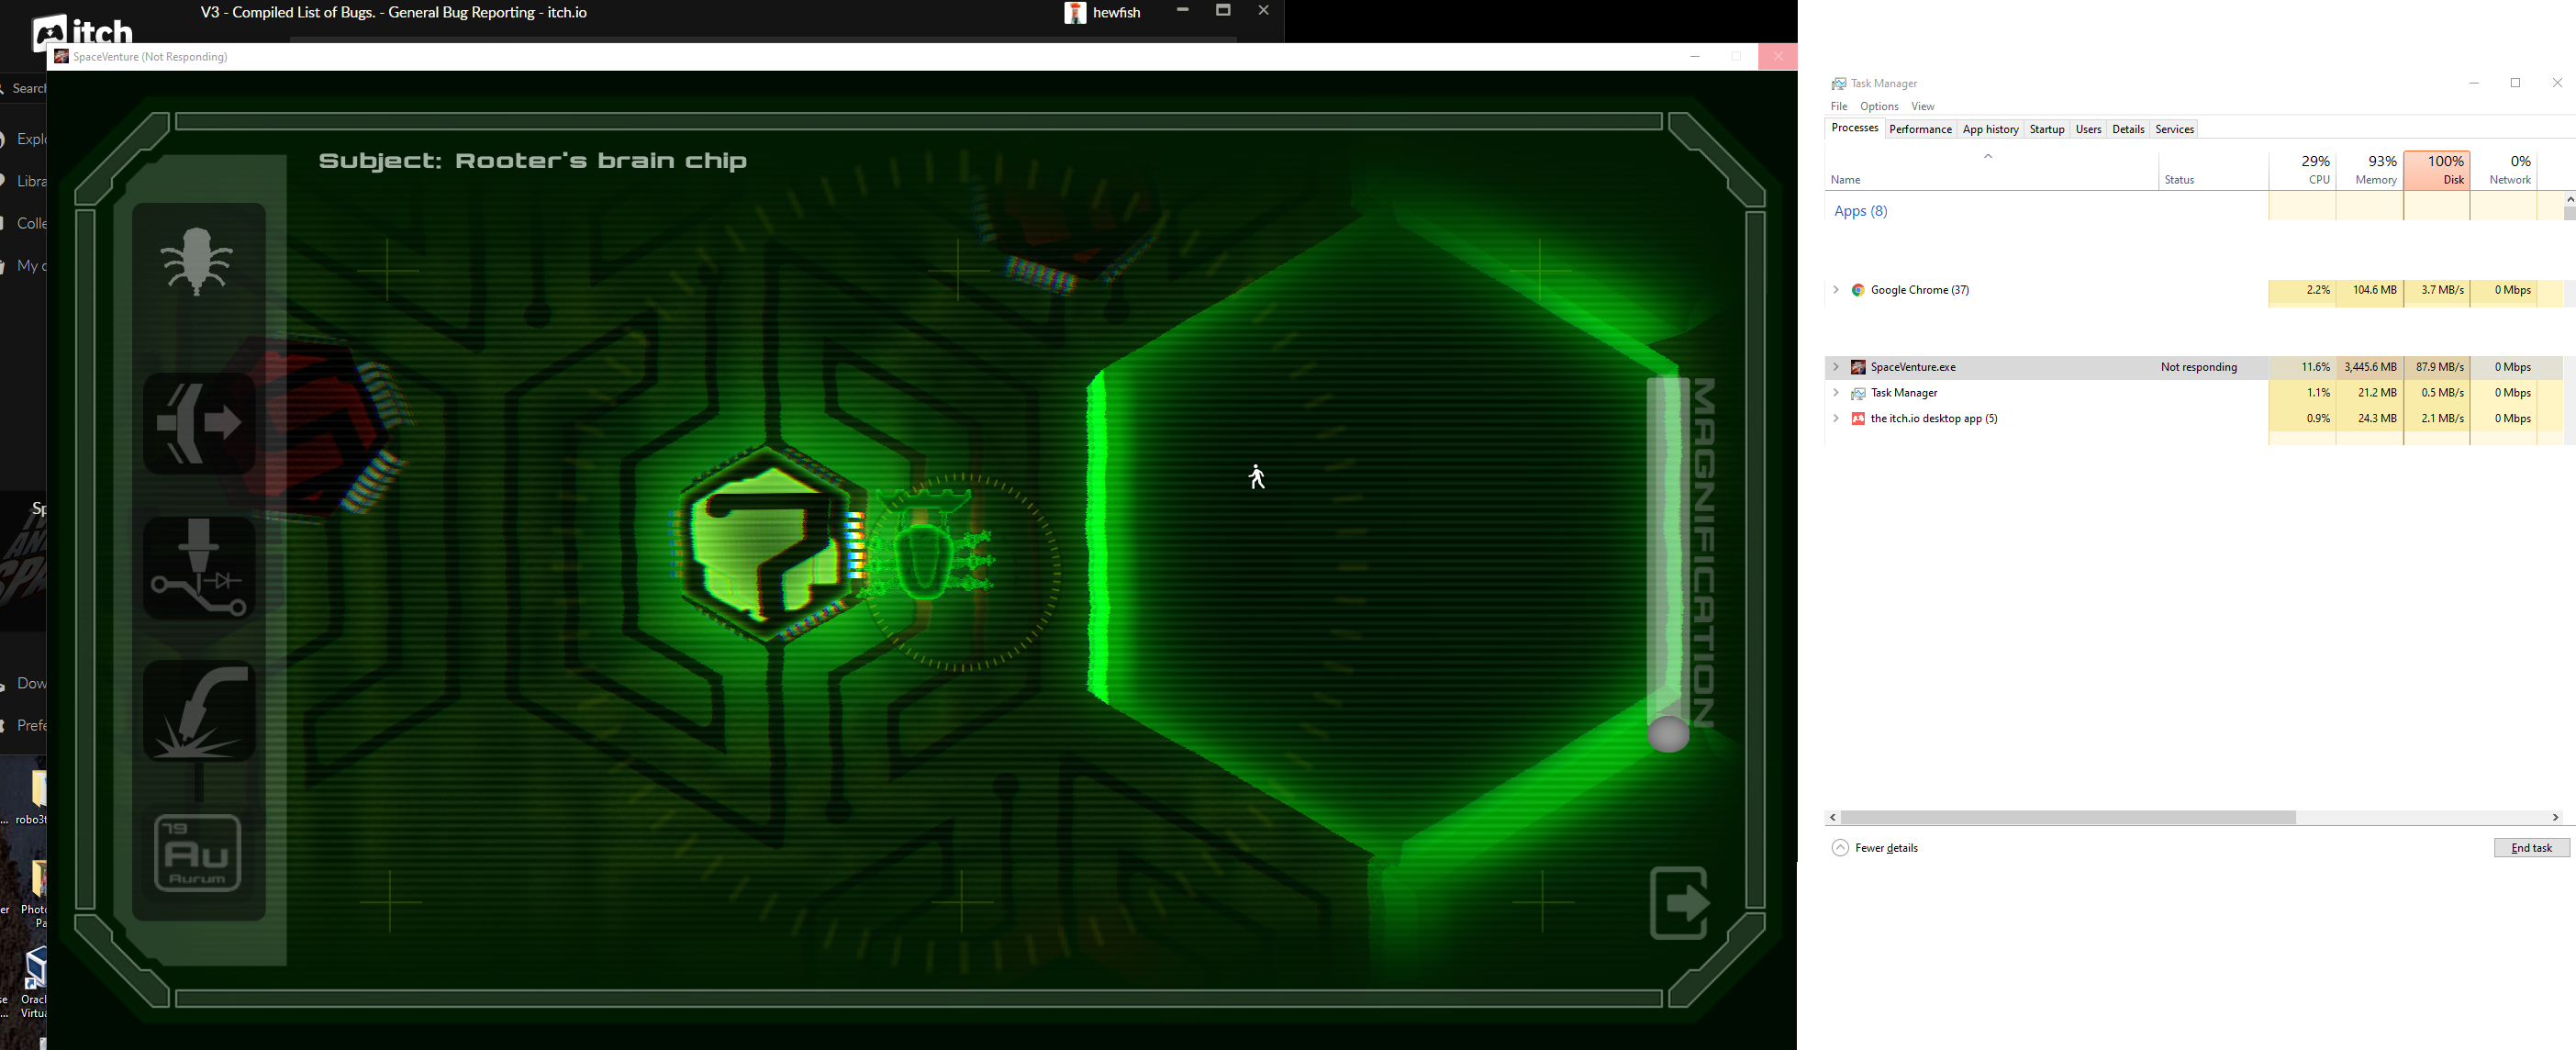The height and width of the screenshot is (1050, 2576).
Task: Switch to the Details tab
Action: pos(2128,129)
